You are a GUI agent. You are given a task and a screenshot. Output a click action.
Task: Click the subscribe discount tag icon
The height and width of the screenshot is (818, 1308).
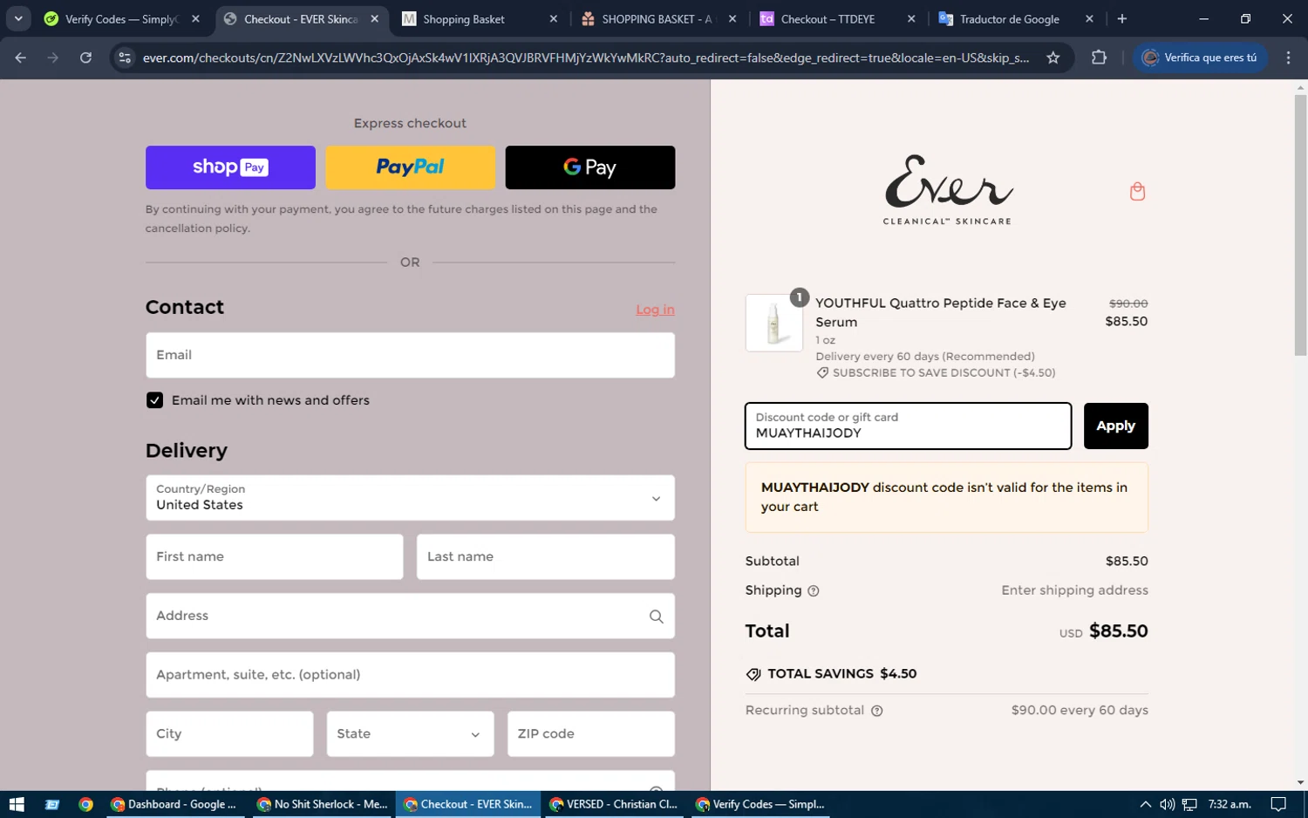(x=822, y=373)
